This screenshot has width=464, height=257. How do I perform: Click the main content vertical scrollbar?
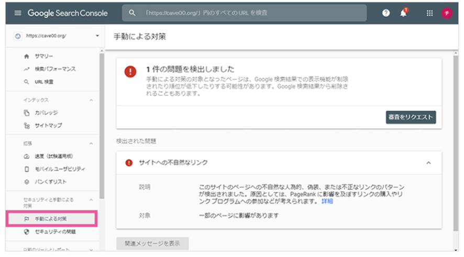pos(456,143)
